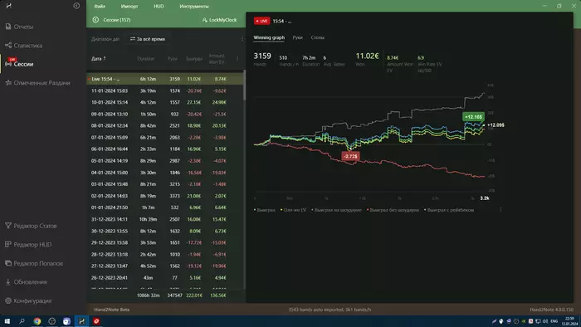Screen dimensions: 581x327
Task: Select the 05-01-2024 14:19 session row
Action: (x=165, y=161)
